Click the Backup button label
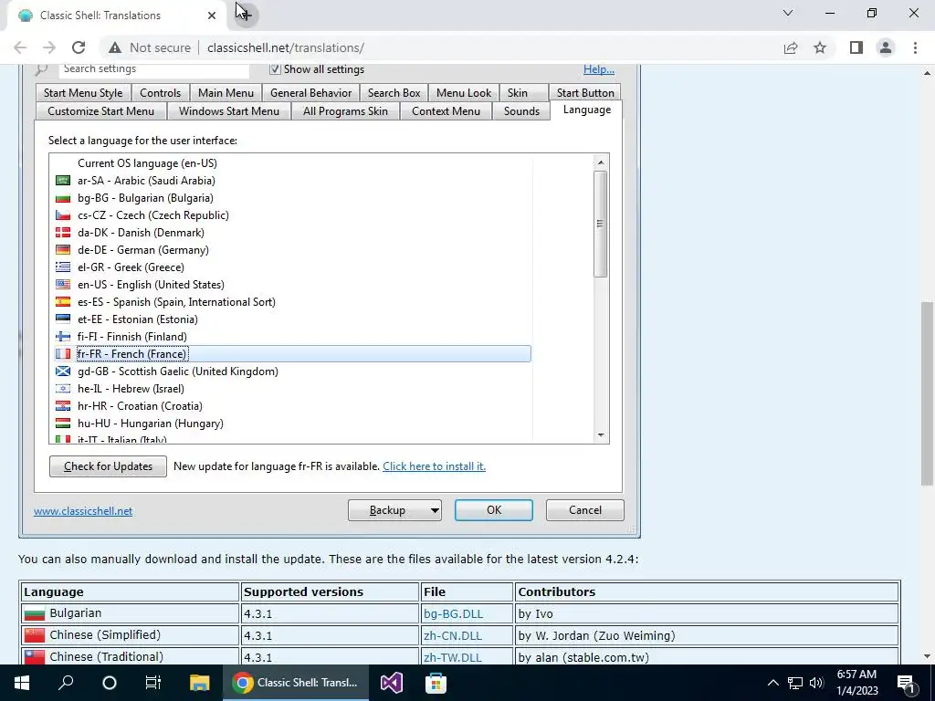Image resolution: width=935 pixels, height=701 pixels. coord(387,510)
